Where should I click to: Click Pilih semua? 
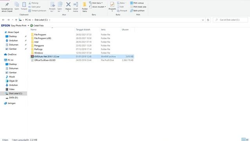tap(137, 3)
